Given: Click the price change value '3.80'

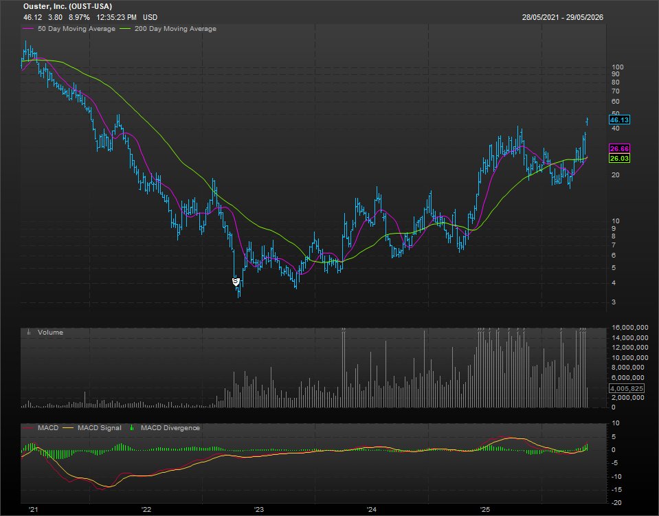Looking at the screenshot, I should click(x=55, y=17).
